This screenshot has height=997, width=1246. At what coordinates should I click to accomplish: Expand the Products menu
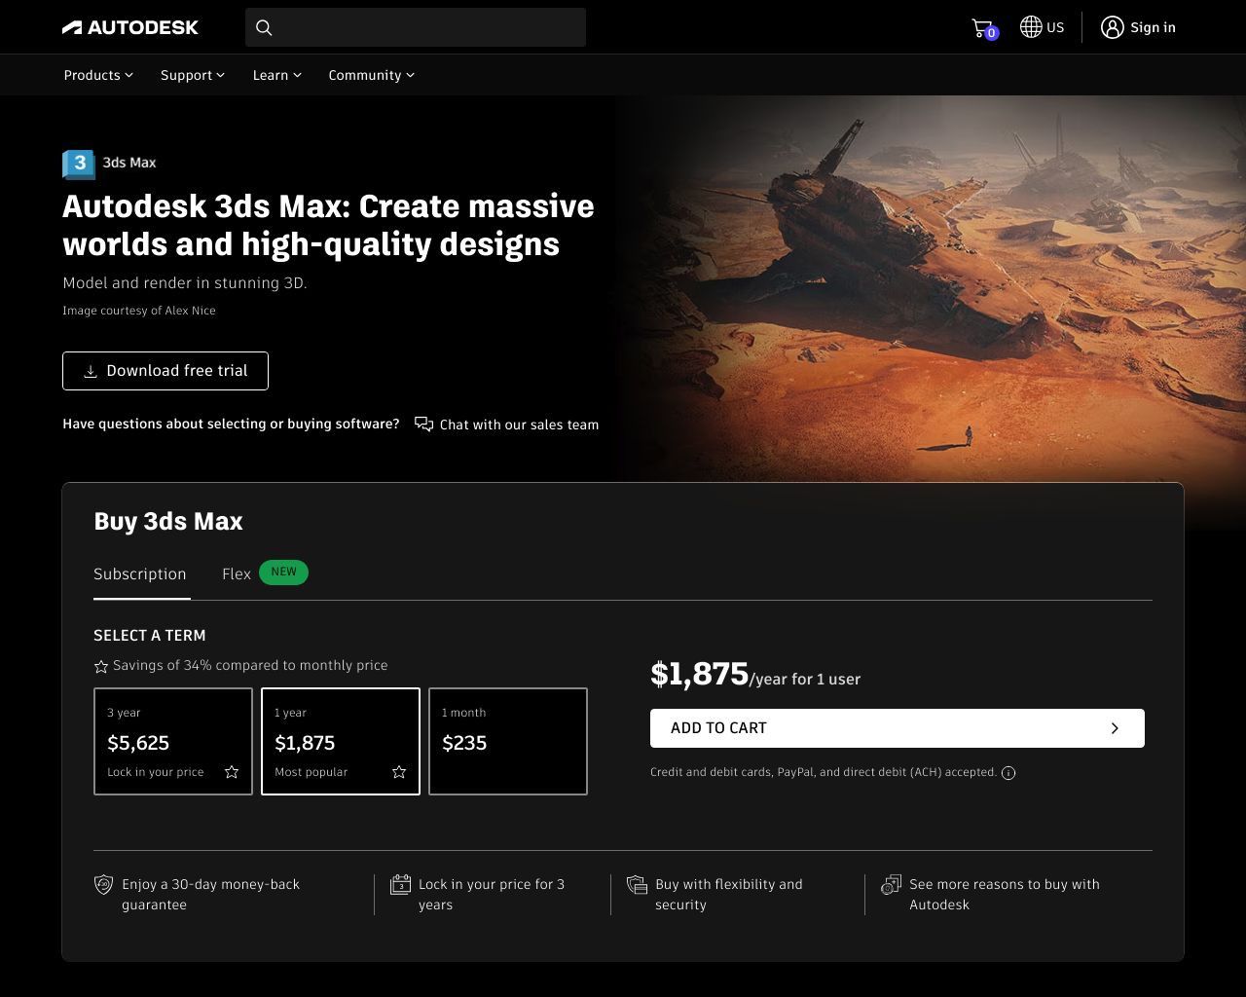tap(98, 75)
